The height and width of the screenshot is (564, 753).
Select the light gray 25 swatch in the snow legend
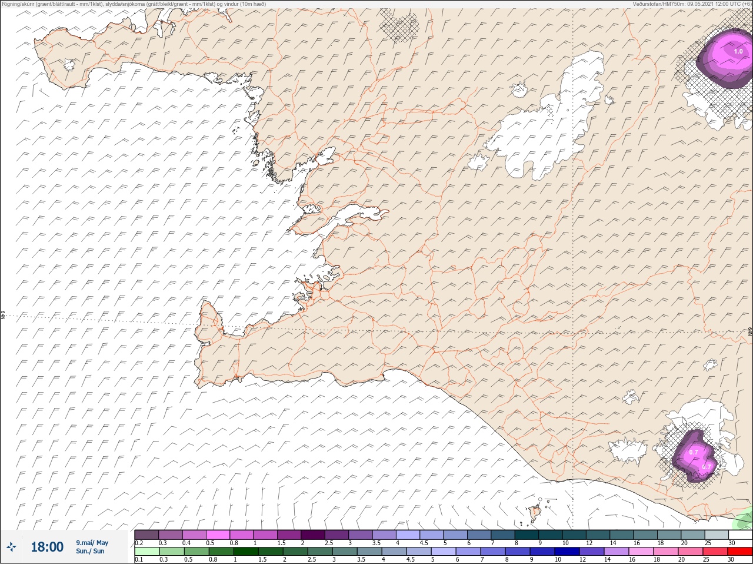pyautogui.click(x=717, y=535)
